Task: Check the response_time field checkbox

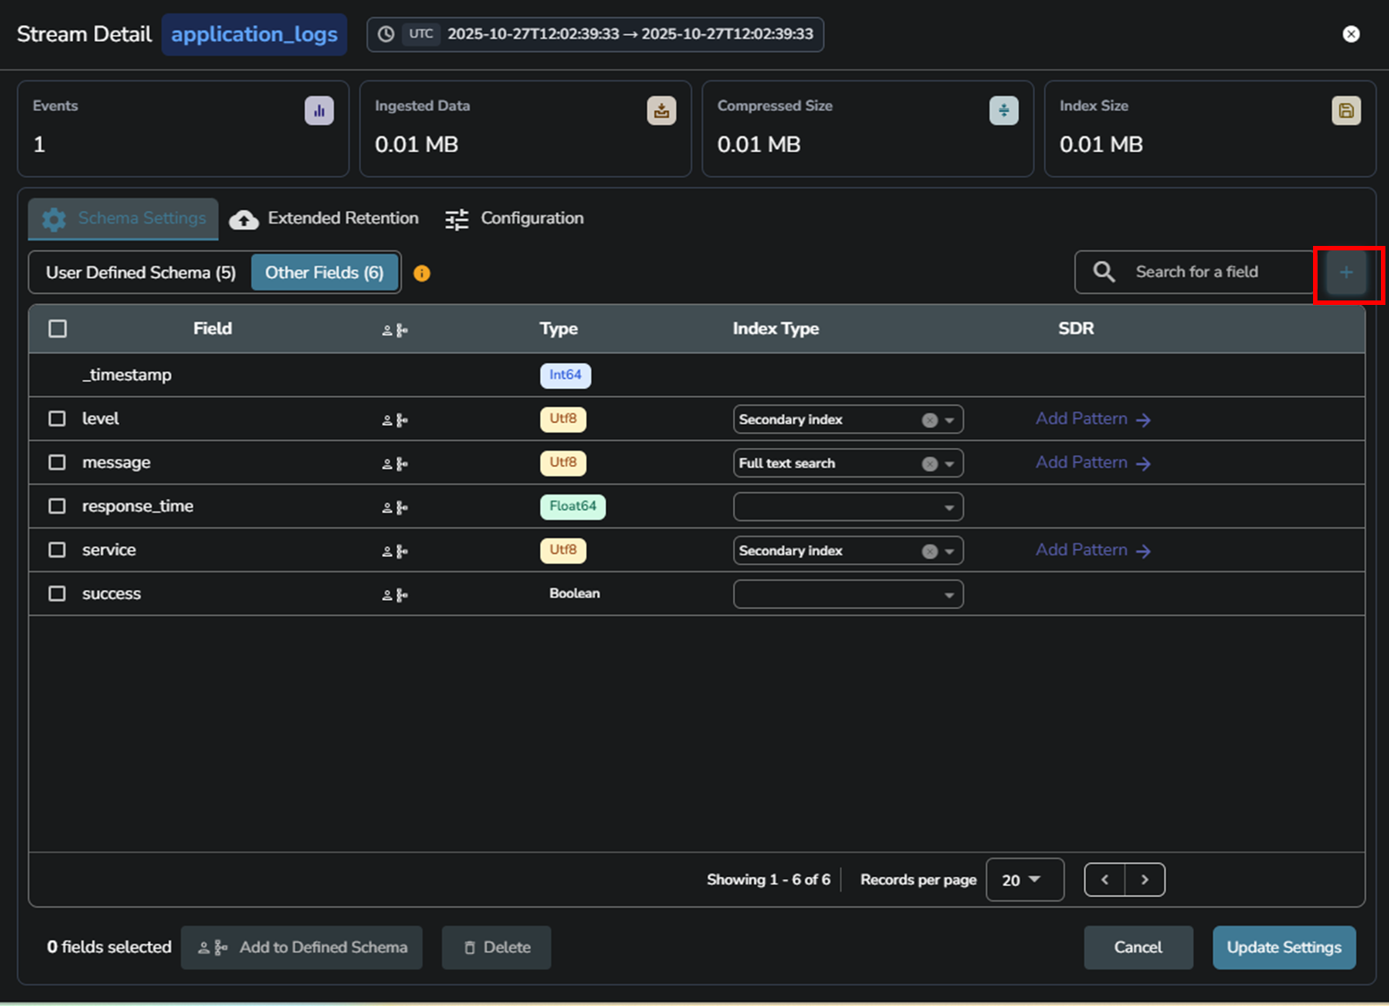Action: click(x=57, y=506)
